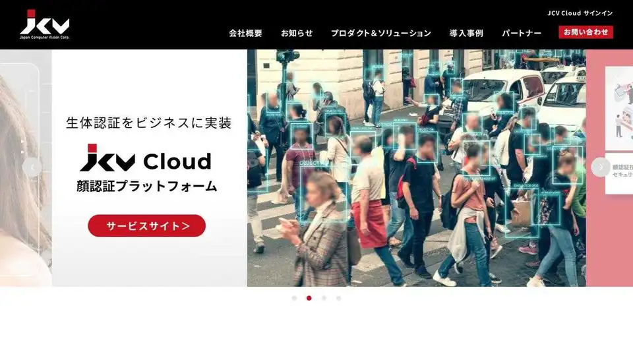Open the パートナー menu item
The height and width of the screenshot is (356, 633).
[x=521, y=33]
